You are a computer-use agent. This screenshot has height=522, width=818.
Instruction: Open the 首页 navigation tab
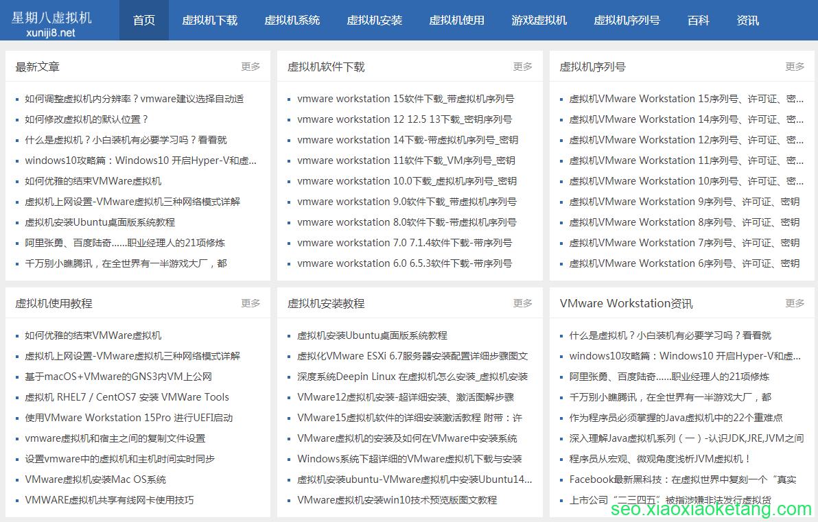[144, 21]
